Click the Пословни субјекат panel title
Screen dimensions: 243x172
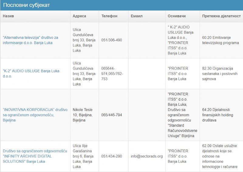(26, 5)
